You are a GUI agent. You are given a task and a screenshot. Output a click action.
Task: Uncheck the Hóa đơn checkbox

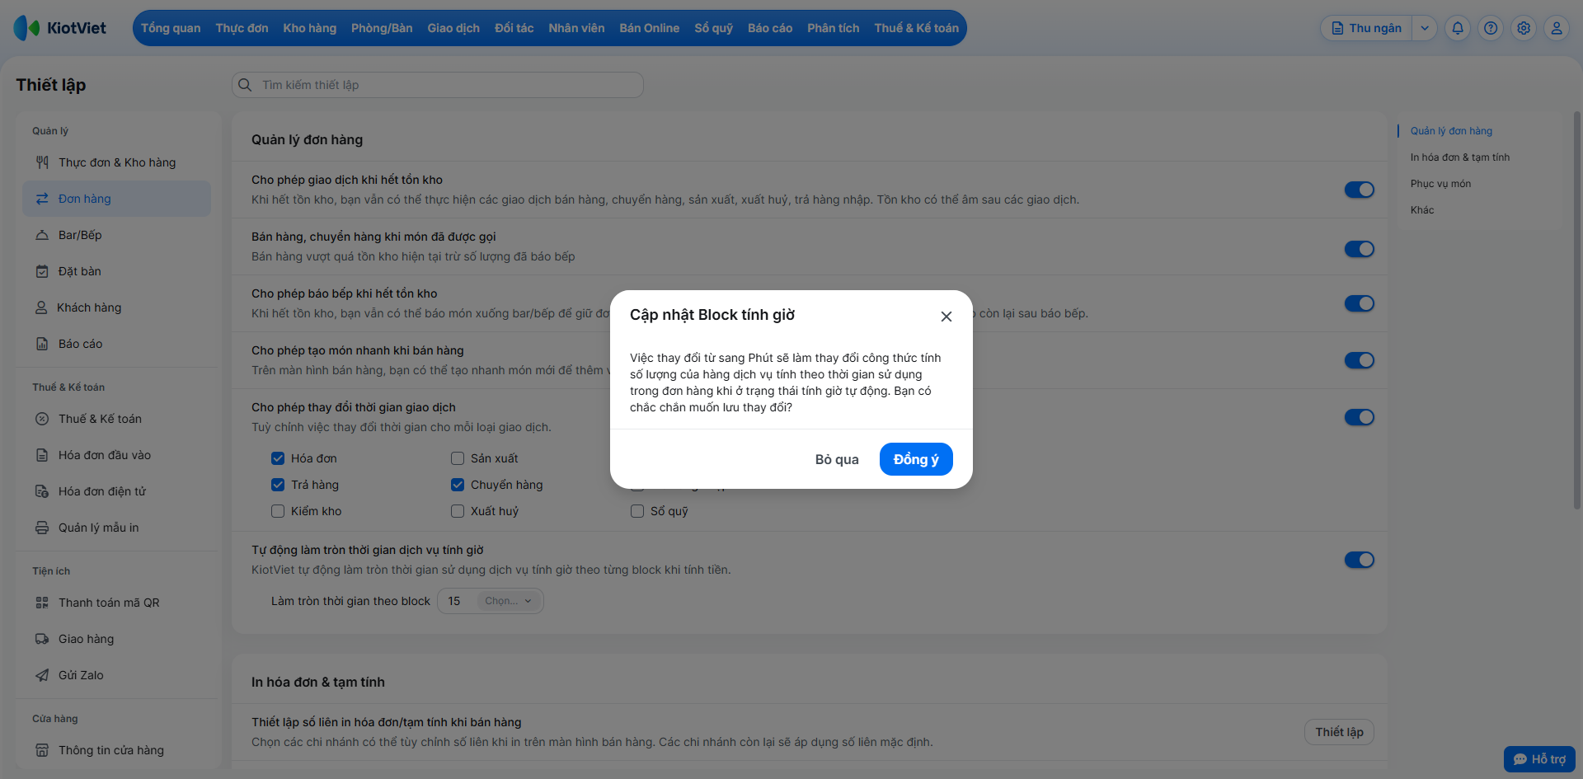278,458
